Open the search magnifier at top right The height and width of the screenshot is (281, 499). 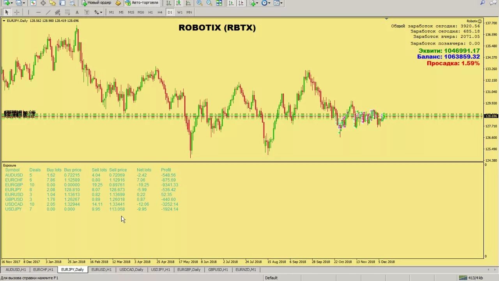(483, 3)
